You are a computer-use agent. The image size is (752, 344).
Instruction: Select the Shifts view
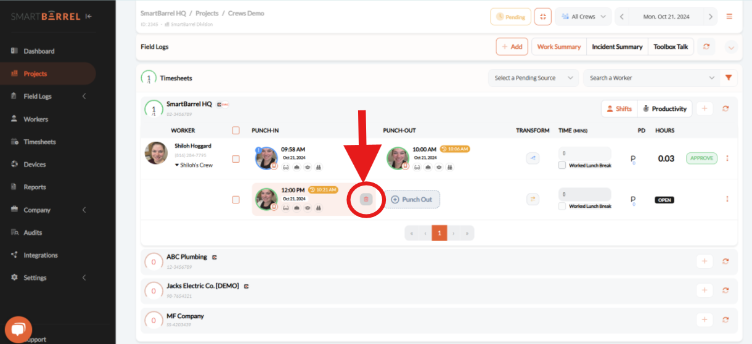[x=619, y=109]
